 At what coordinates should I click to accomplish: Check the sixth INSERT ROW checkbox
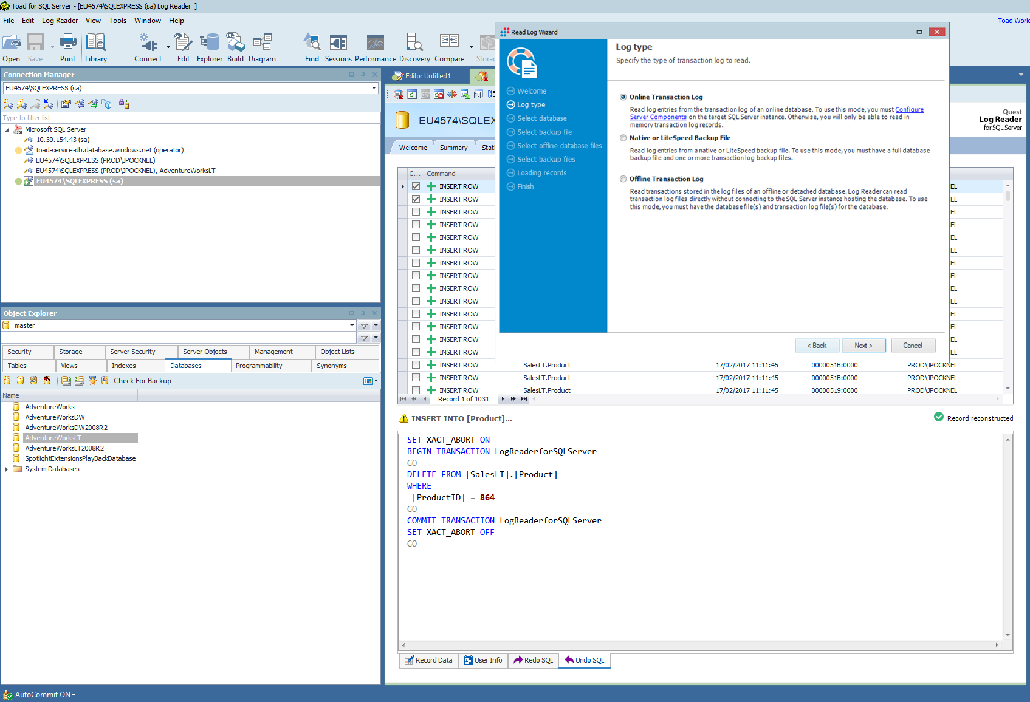point(416,250)
